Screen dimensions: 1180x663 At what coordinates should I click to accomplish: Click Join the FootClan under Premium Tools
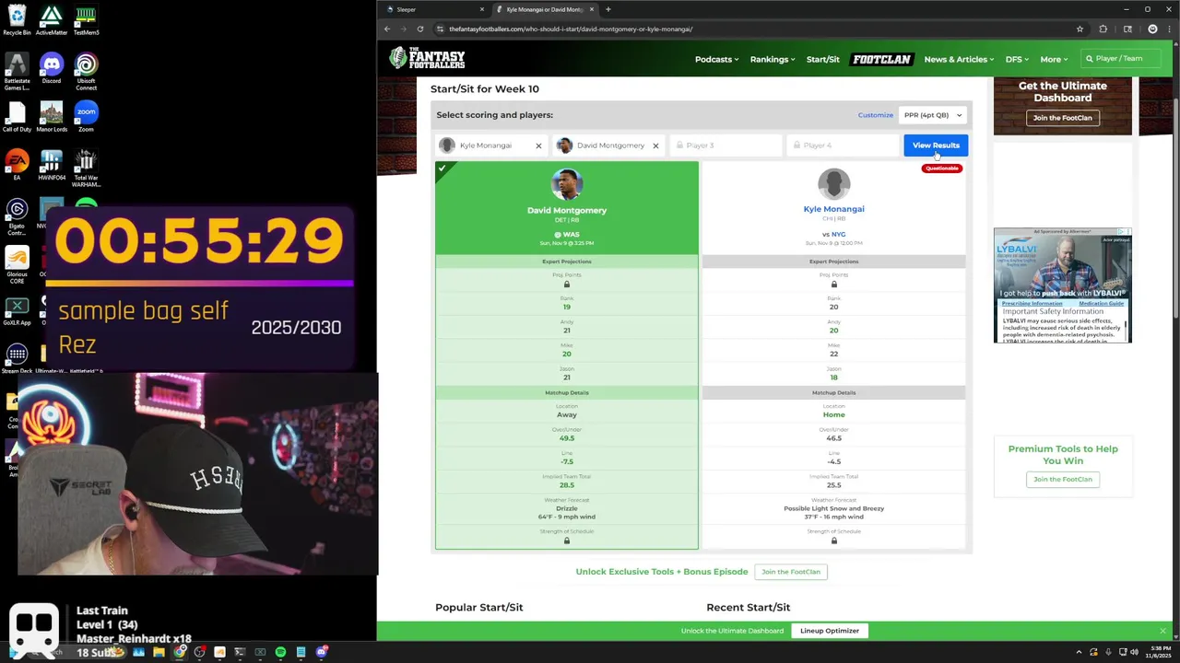[x=1062, y=479]
